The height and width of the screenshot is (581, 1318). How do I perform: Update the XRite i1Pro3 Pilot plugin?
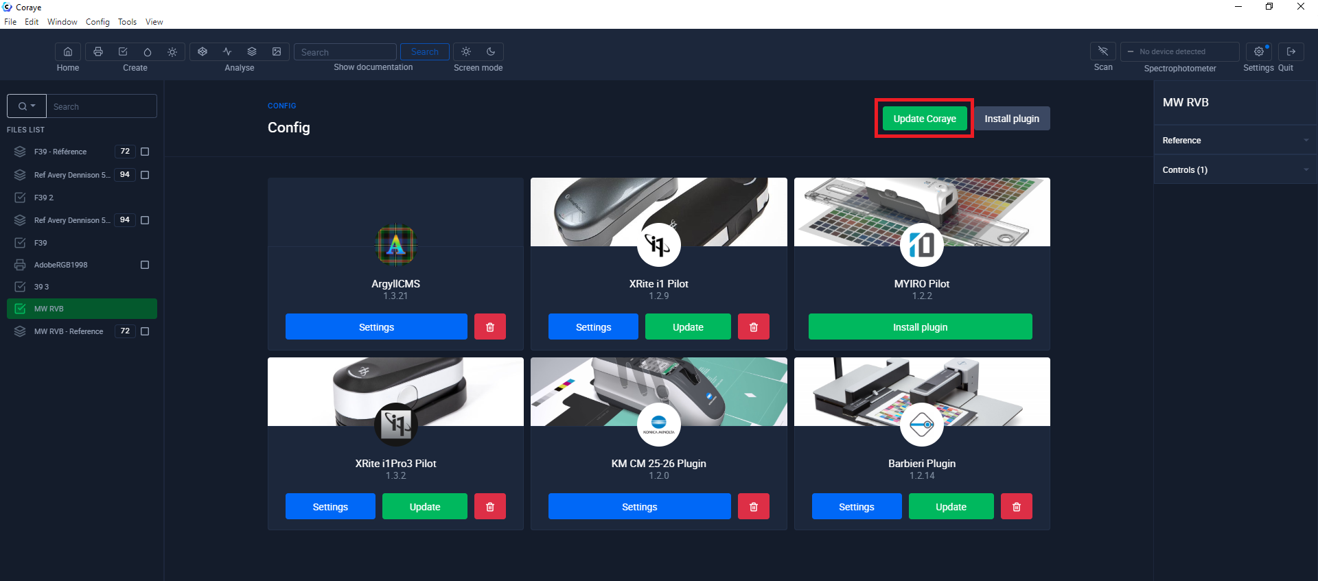425,507
